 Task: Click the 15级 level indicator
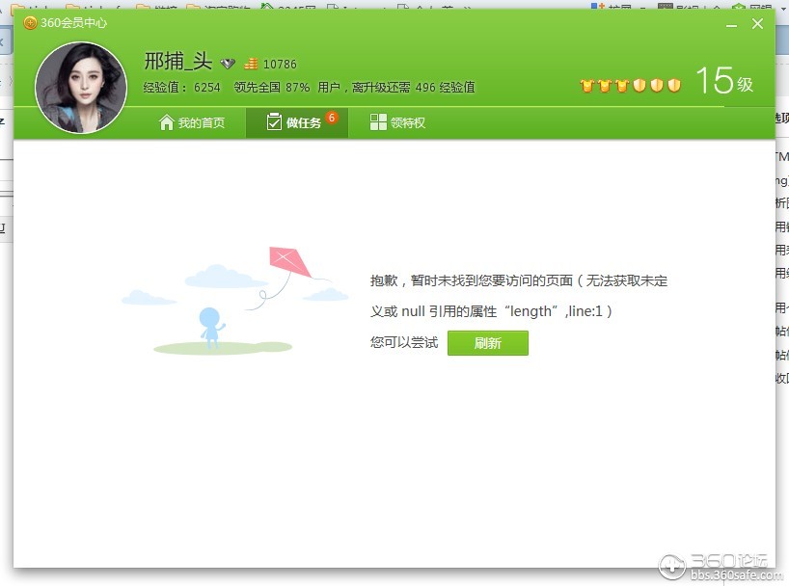pyautogui.click(x=724, y=81)
